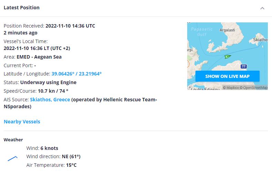Click the Position Received timestamp
The width and height of the screenshot is (272, 173).
(x=70, y=26)
